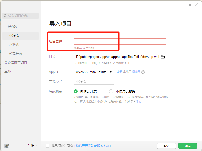Click the 请填写 项目名称 error text
Screen dimensions: 202x151
click(x=84, y=48)
